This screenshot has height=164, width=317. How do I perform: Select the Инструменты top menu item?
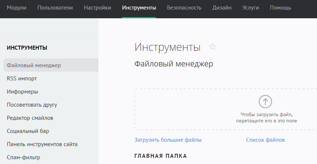[x=139, y=8]
